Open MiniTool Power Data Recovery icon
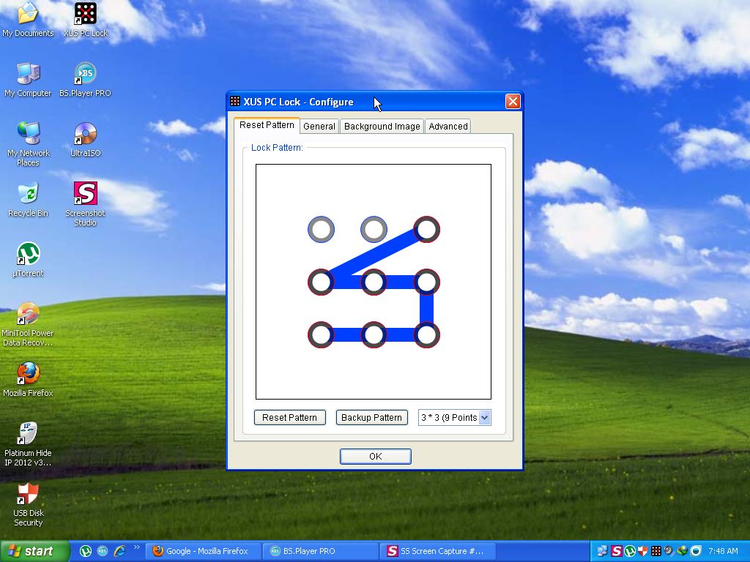The height and width of the screenshot is (562, 750). pos(28,314)
